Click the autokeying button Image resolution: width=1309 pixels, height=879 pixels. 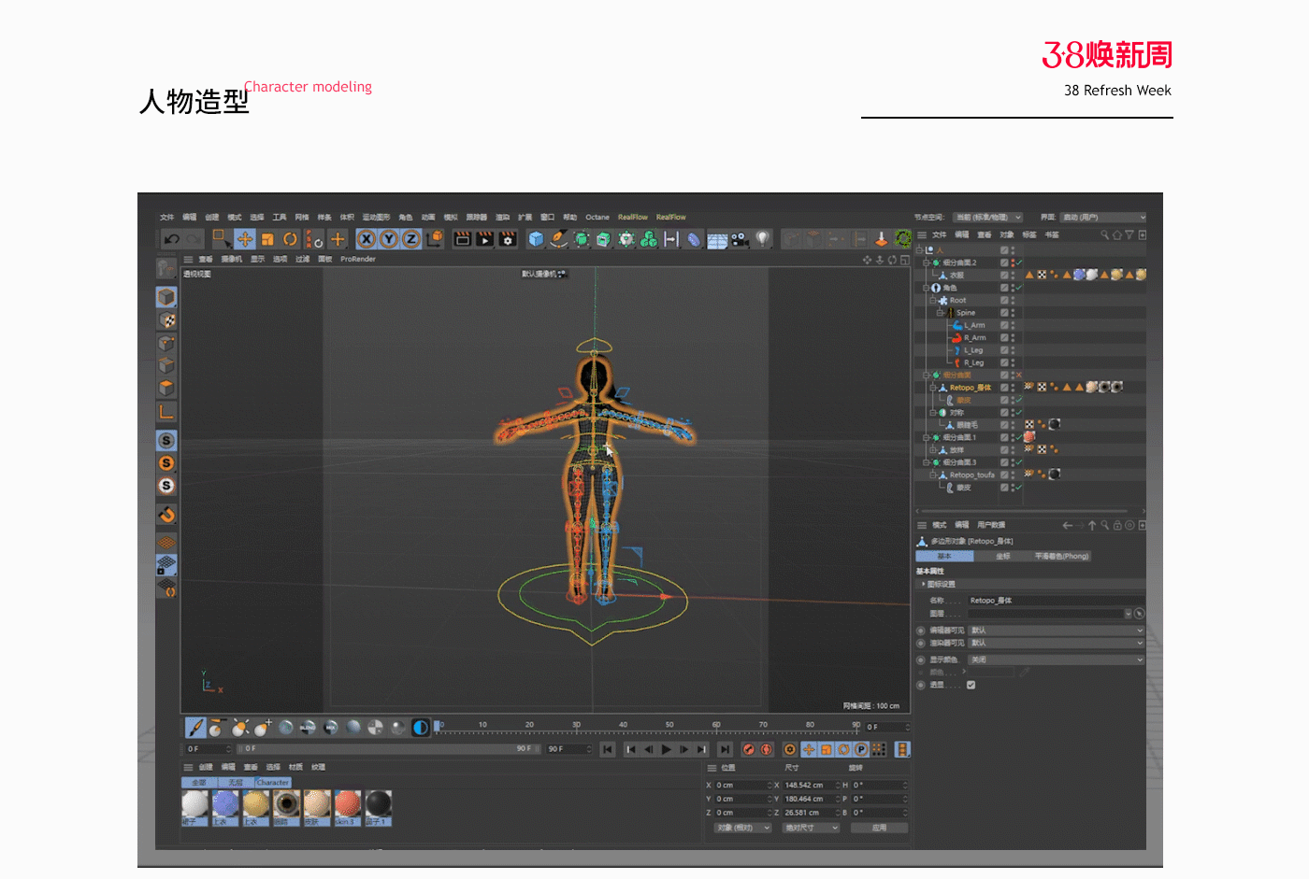(767, 749)
